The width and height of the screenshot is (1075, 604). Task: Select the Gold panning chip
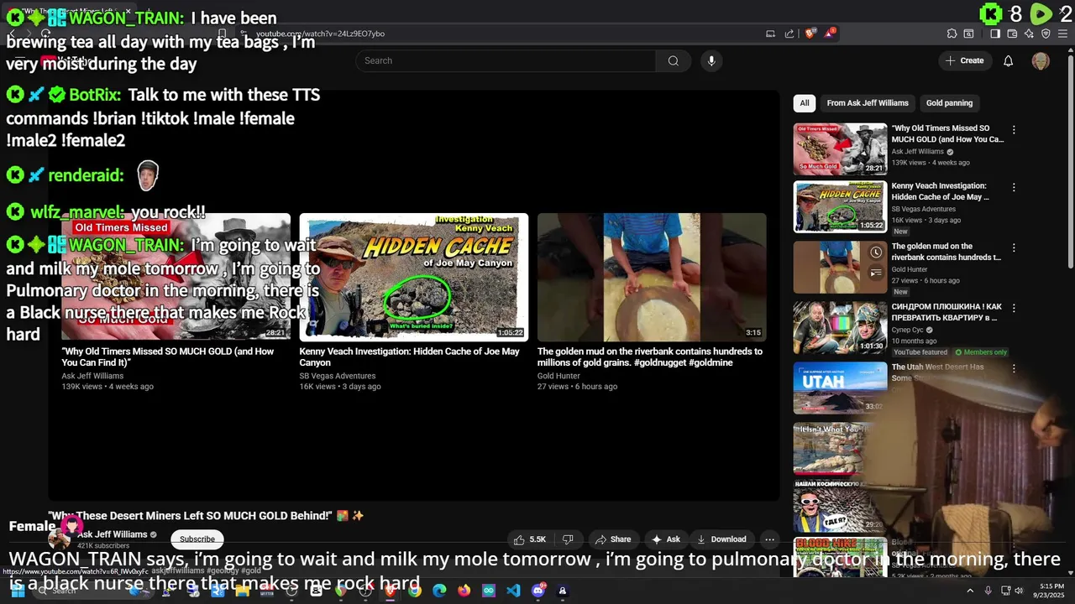point(949,103)
